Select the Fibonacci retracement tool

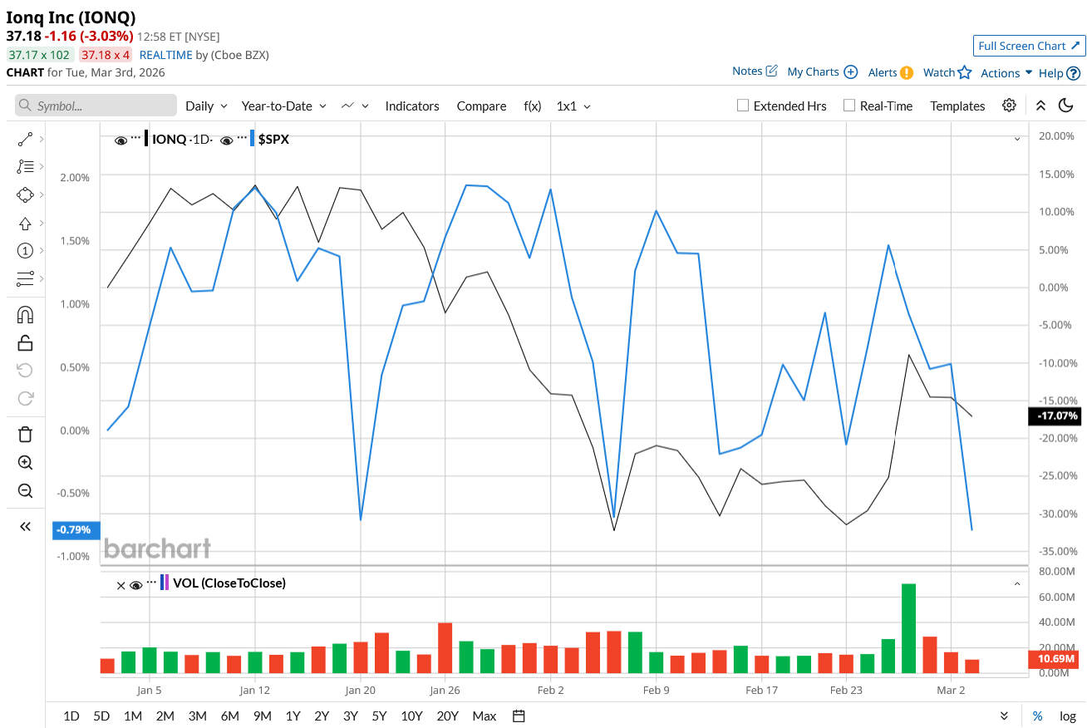[25, 166]
